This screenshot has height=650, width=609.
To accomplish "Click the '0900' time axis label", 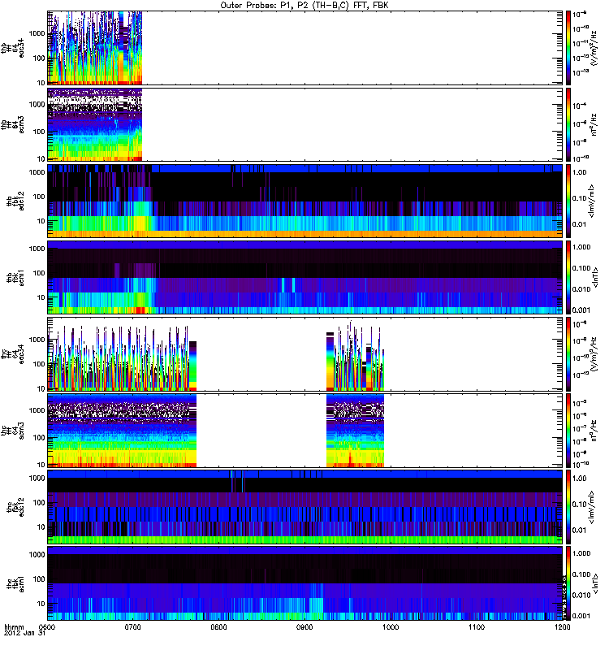I will tap(304, 626).
